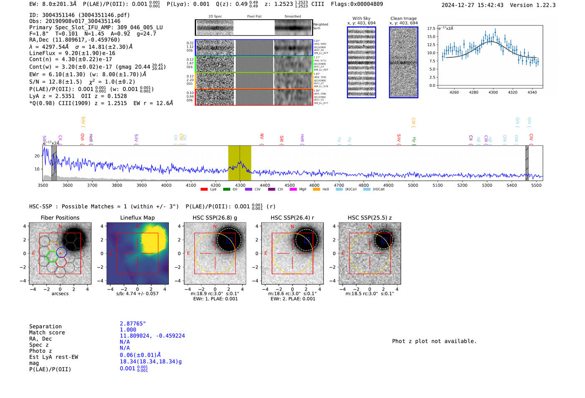Click the CIV purple legend swatch
Image resolution: width=585 pixels, height=398 pixels.
[x=249, y=189]
